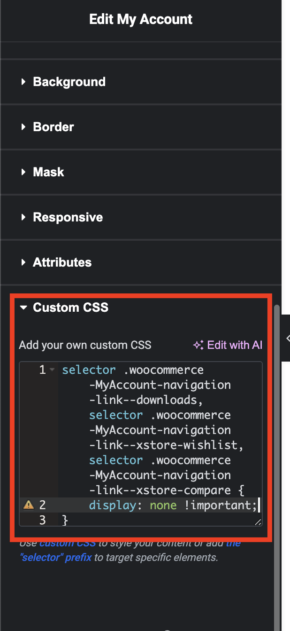The image size is (290, 631).
Task: Click the down arrow beside Custom CSS
Action: (x=23, y=308)
